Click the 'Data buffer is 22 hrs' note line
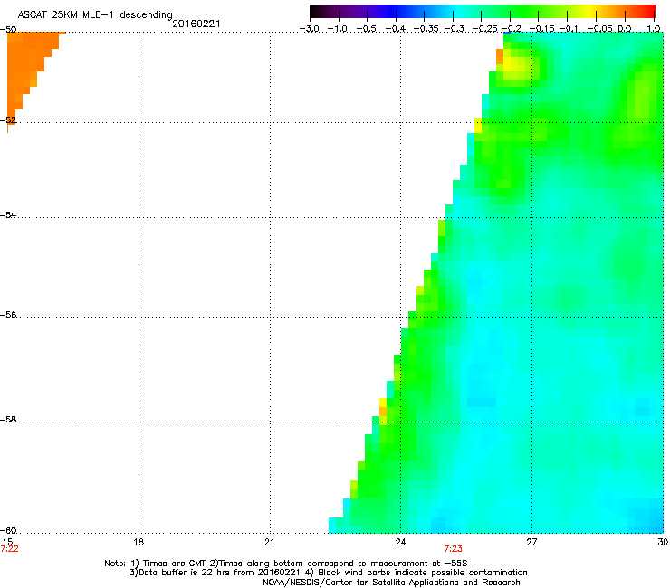 [328, 573]
